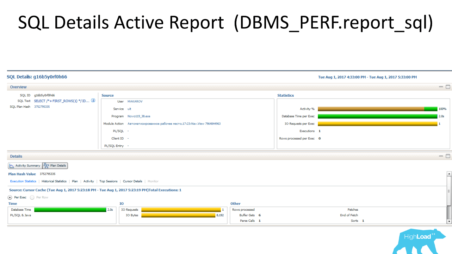Click the Activity Summary chart icon
Image resolution: width=452 pixels, height=254 pixels.
pyautogui.click(x=12, y=166)
